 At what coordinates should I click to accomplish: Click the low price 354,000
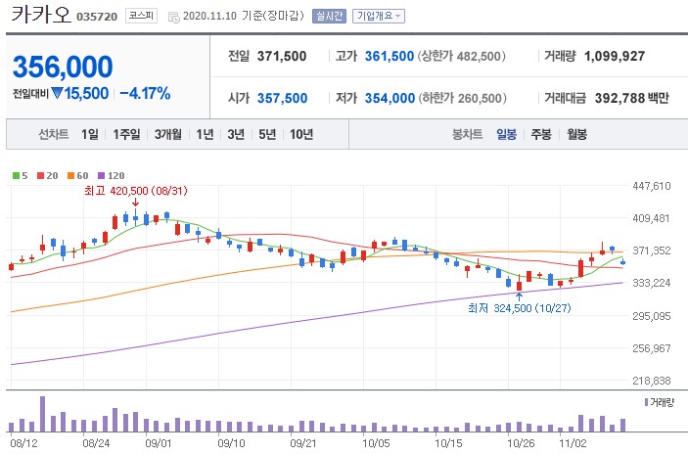click(390, 98)
